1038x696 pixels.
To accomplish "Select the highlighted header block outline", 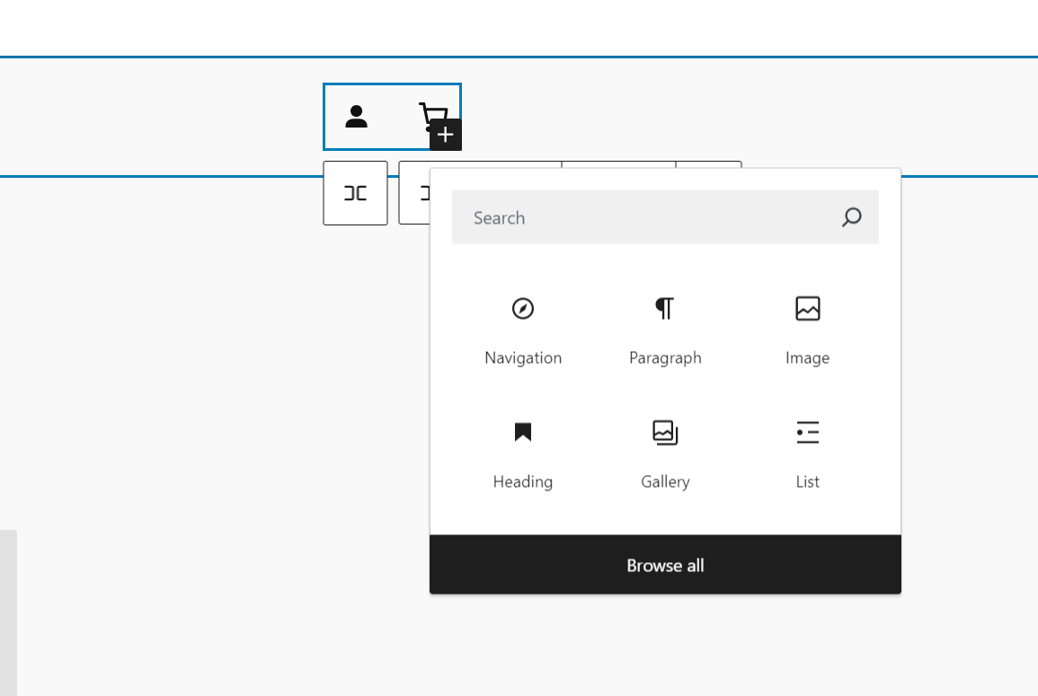I will pos(392,117).
